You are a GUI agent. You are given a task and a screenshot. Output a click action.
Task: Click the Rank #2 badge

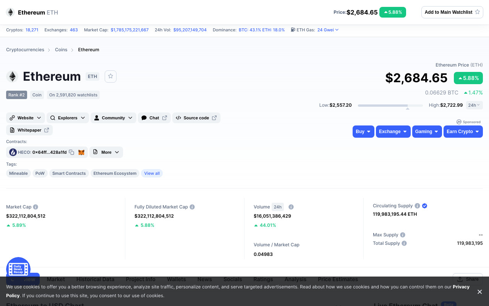(x=16, y=95)
